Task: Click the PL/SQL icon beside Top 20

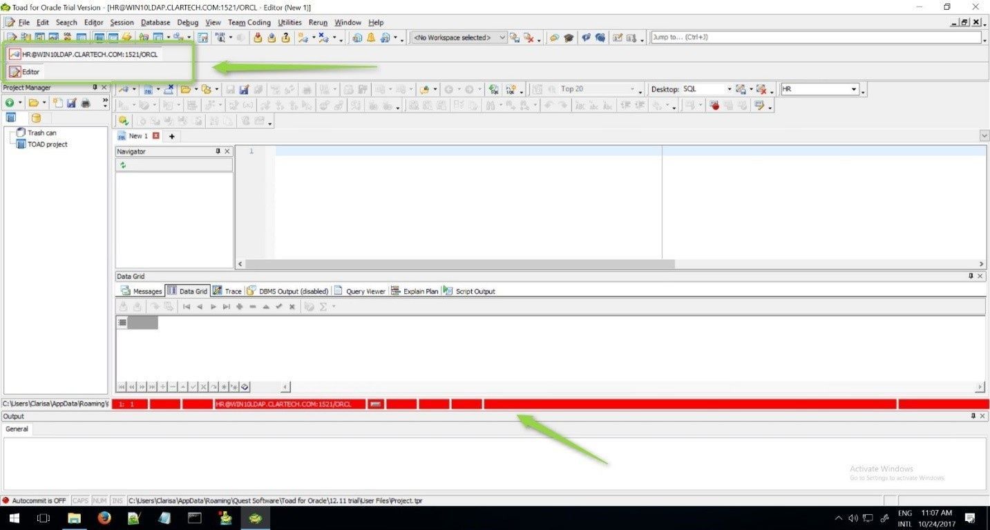Action: tap(511, 89)
